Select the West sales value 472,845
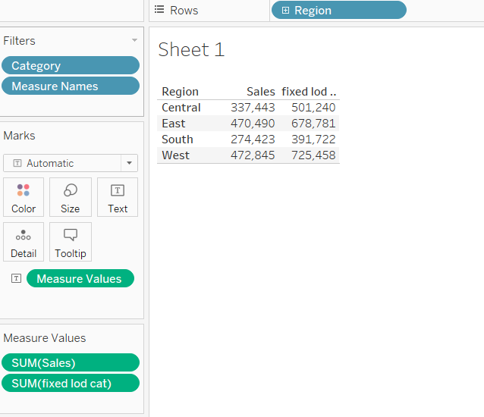Screen dimensions: 484x417 tap(253, 155)
